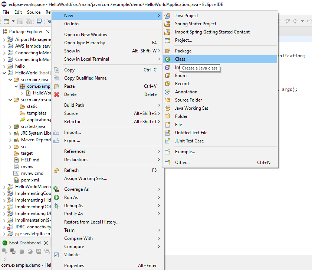Click the Save floppy disk toolbar icon
This screenshot has width=312, height=270.
tap(20, 21)
